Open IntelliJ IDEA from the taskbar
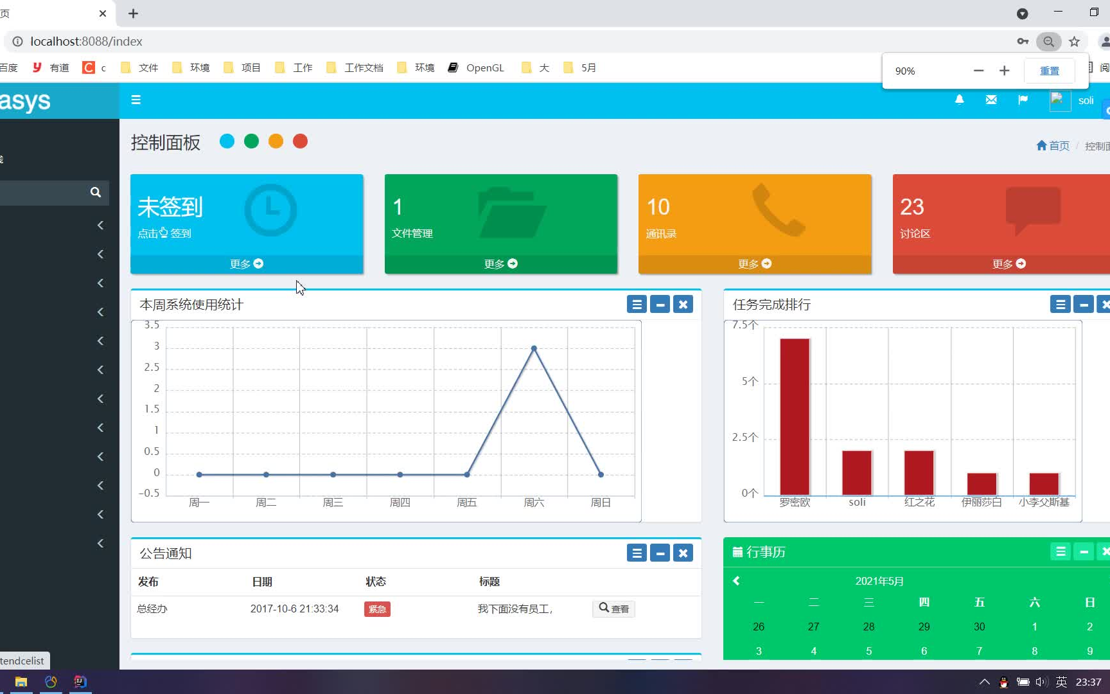 pos(80,682)
